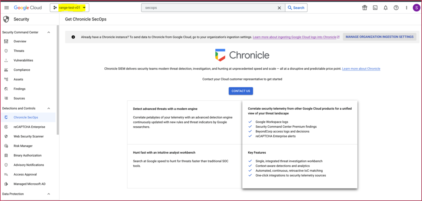Screen dimensions: 422x201
Task: Clear the search box text
Action: click(x=279, y=8)
